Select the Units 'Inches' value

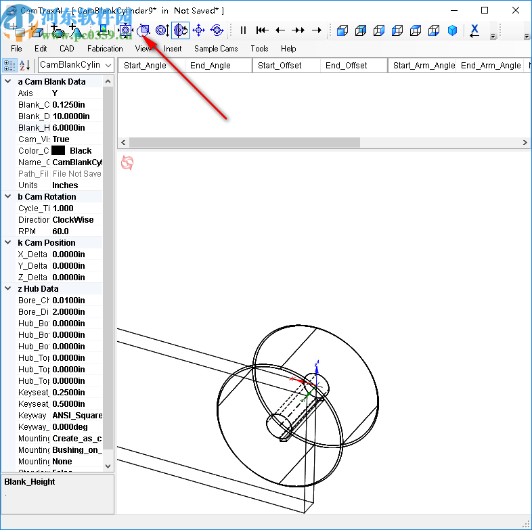pos(76,185)
